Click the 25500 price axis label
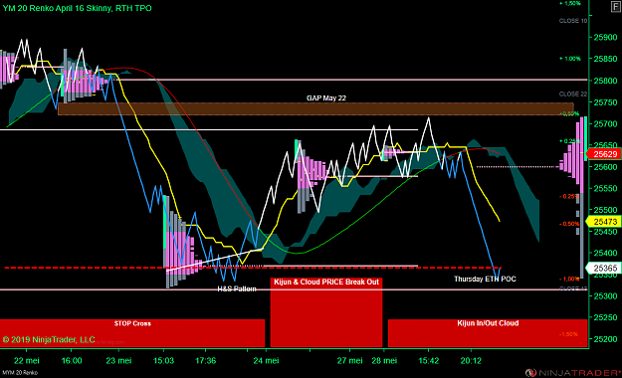622x378 pixels. point(605,210)
